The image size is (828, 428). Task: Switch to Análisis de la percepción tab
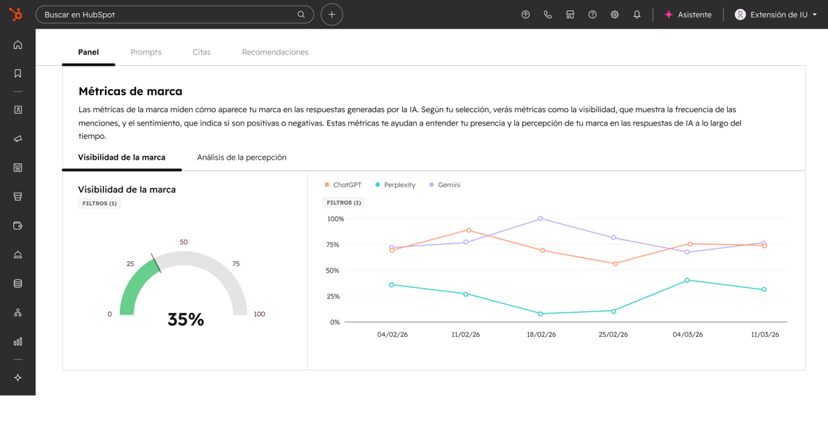(242, 157)
